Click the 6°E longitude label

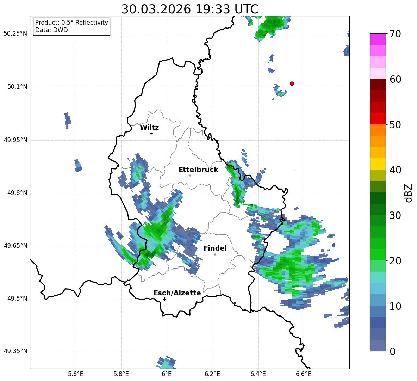click(x=167, y=374)
